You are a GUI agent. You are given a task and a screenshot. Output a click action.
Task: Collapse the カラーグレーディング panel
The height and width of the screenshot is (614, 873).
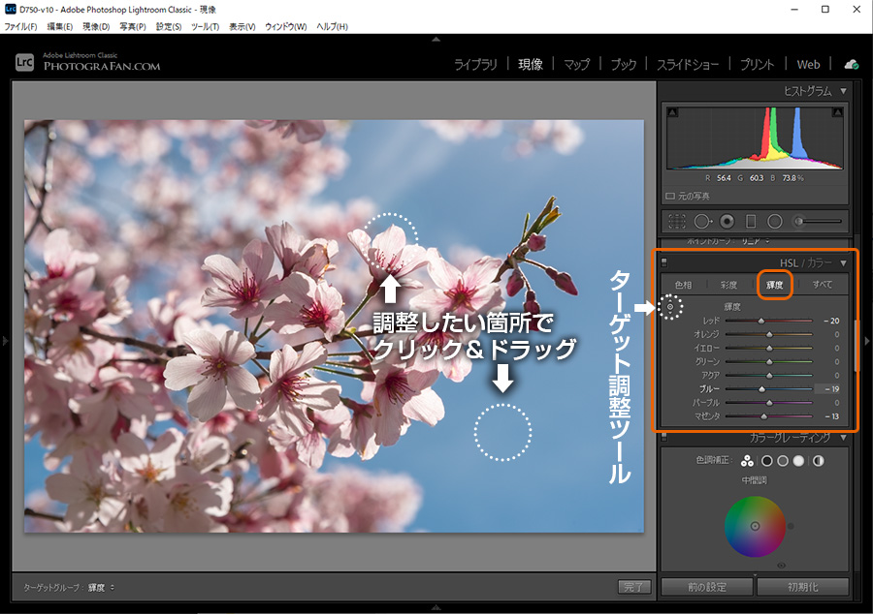[x=844, y=438]
